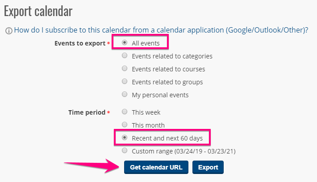Select This month time period radio
Image resolution: width=317 pixels, height=182 pixels.
tap(125, 125)
